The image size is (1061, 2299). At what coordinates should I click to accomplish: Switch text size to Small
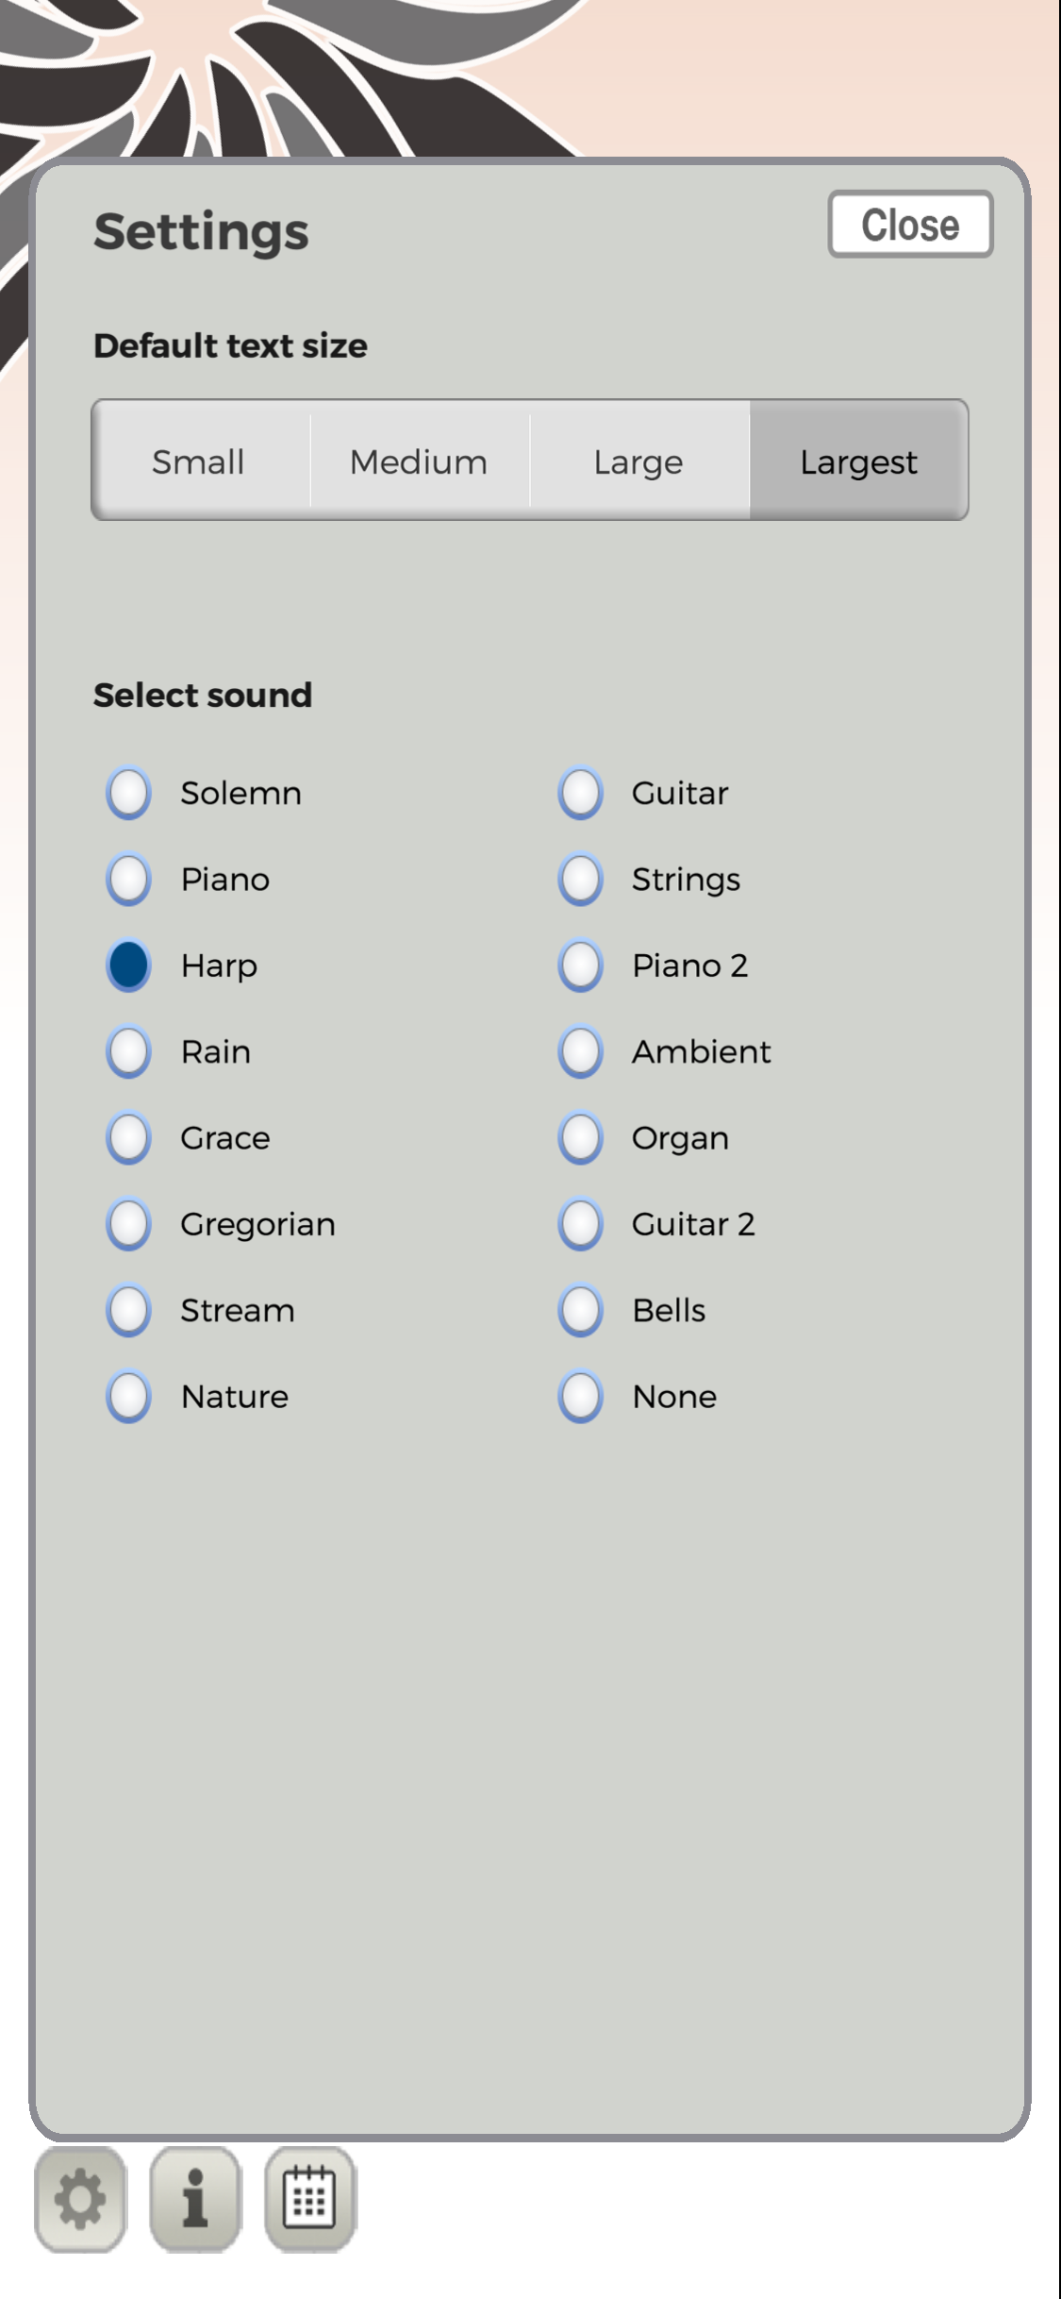201,461
